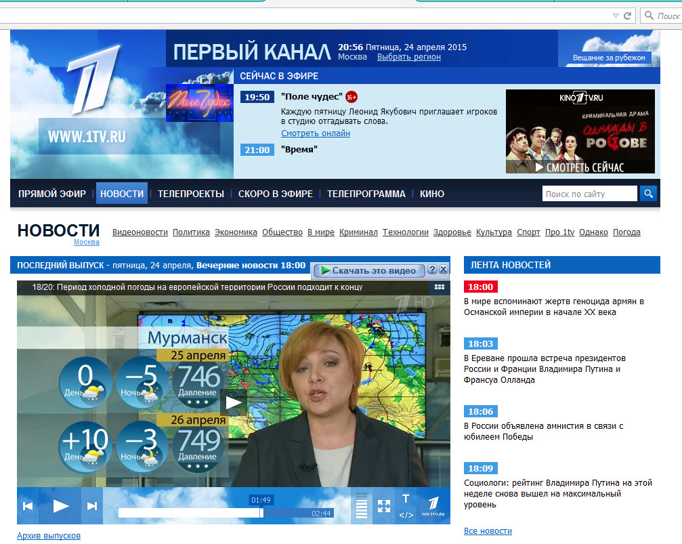Open 'Здоровье' news category
Screen dimensions: 682x544
click(x=452, y=232)
